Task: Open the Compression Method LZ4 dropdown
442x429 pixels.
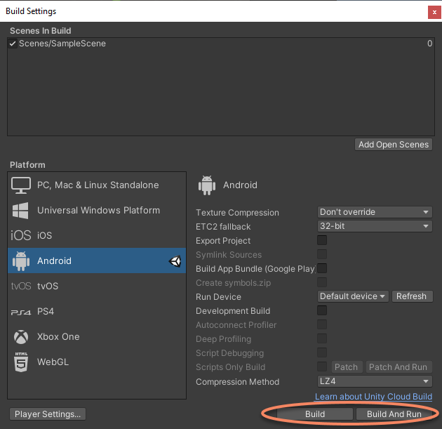Action: [x=375, y=382]
